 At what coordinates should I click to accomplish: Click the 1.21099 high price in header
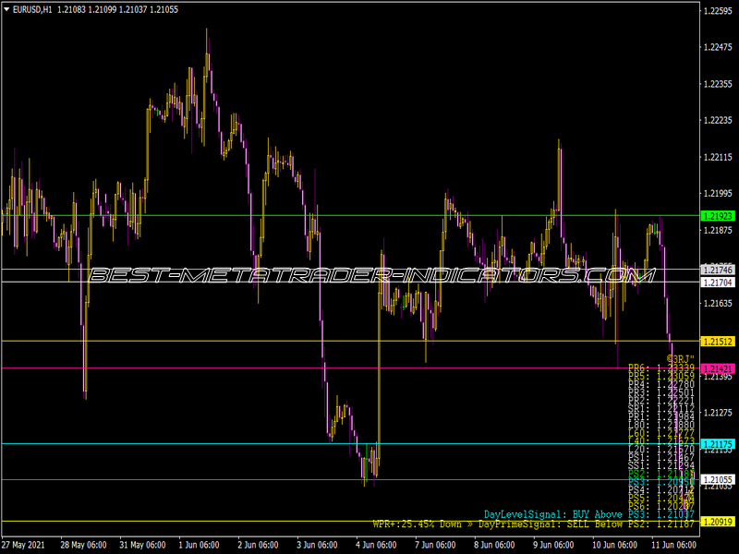tap(103, 9)
